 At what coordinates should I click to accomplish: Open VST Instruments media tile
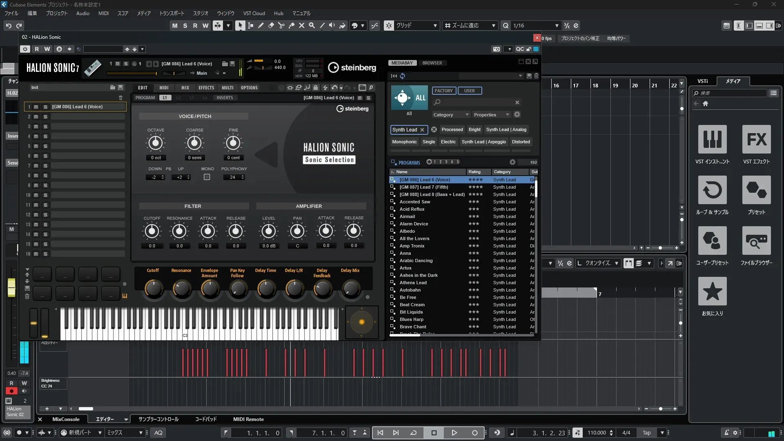712,140
